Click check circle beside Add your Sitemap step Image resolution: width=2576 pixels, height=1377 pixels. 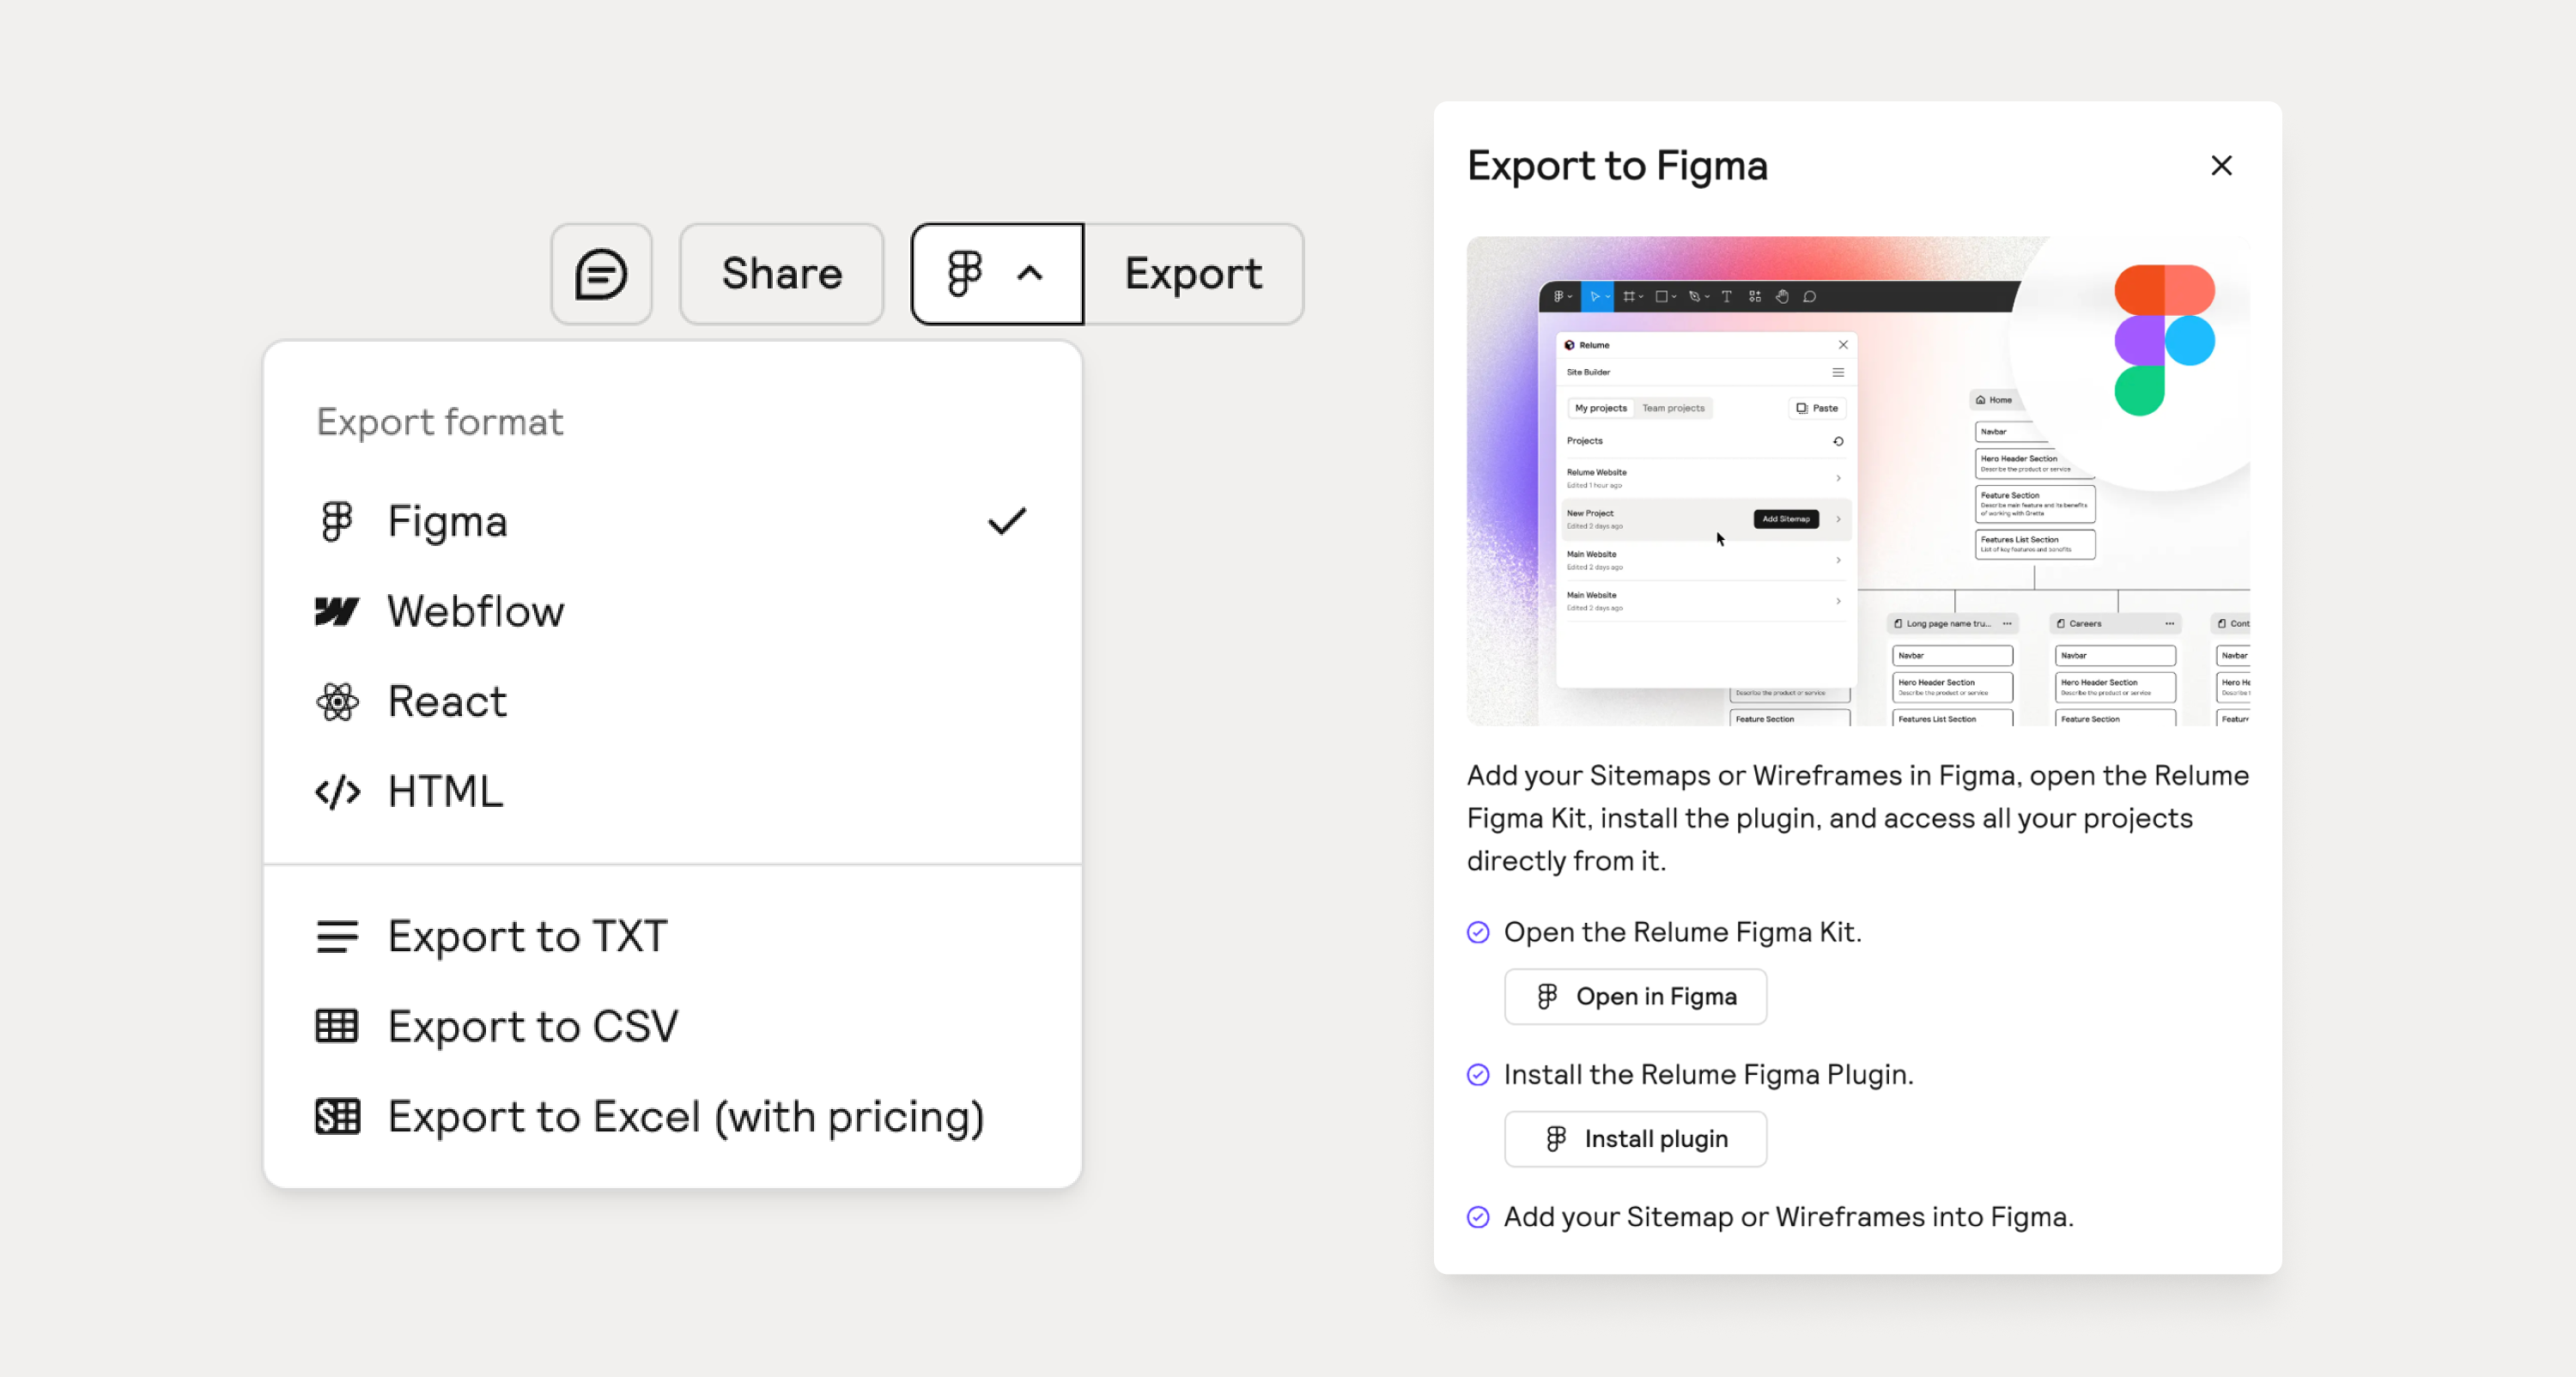(x=1478, y=1217)
